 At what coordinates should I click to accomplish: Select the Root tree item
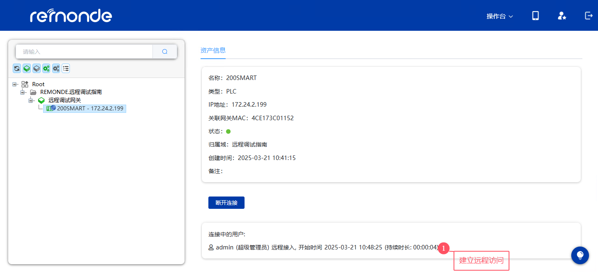(38, 84)
